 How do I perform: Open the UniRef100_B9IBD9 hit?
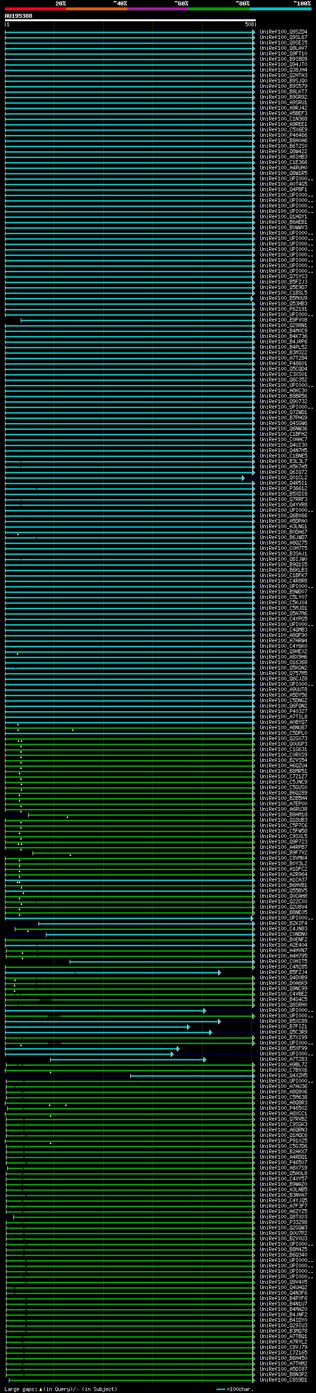point(283,59)
